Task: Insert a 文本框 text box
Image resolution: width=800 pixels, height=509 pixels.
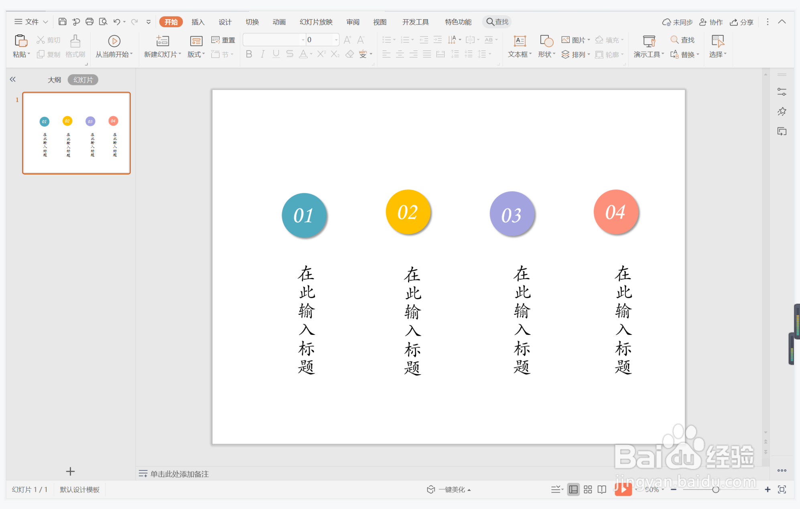Action: tap(518, 46)
